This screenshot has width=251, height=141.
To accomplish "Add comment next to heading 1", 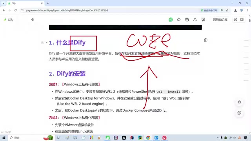I will [x=206, y=40].
